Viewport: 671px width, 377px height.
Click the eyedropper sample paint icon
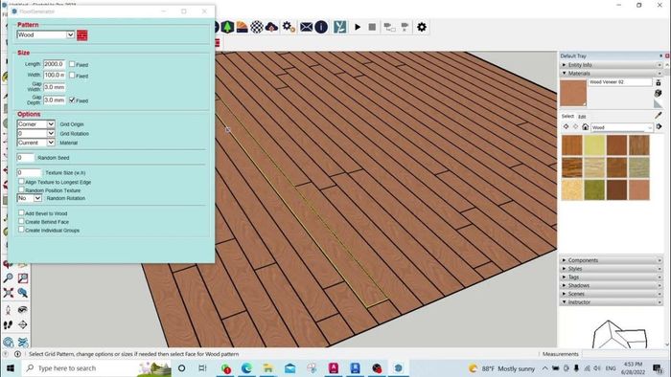click(659, 115)
